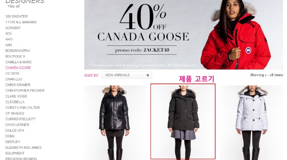Click the COREY LYNN CALTER designer link

pyautogui.click(x=22, y=108)
